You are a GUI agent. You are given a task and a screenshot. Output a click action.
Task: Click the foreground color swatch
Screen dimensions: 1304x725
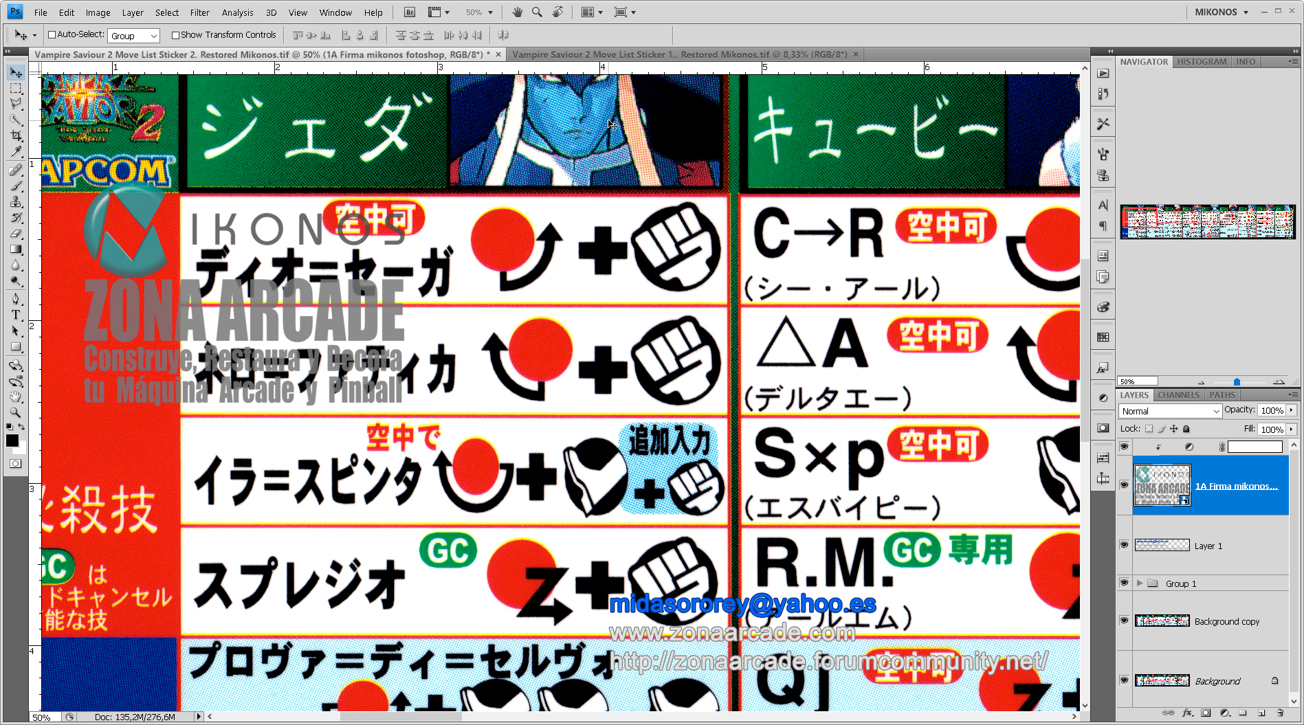pyautogui.click(x=11, y=440)
